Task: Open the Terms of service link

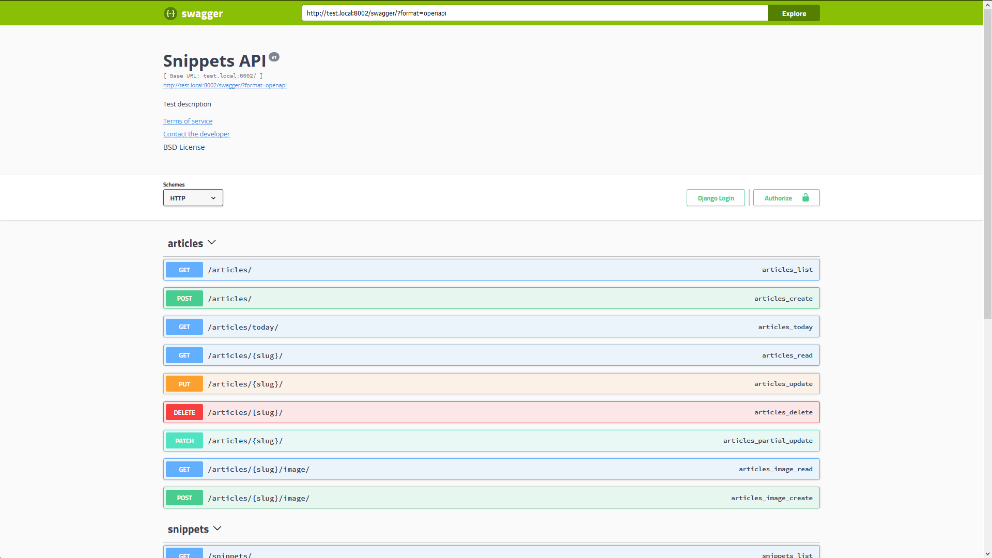Action: pyautogui.click(x=188, y=121)
